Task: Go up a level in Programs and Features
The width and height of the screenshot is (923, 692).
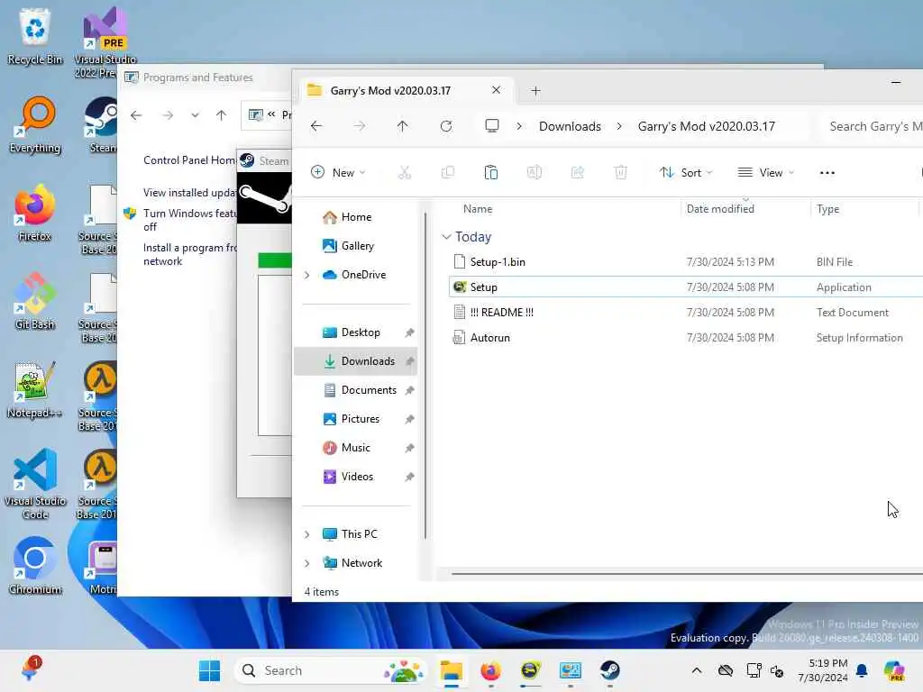Action: [221, 115]
